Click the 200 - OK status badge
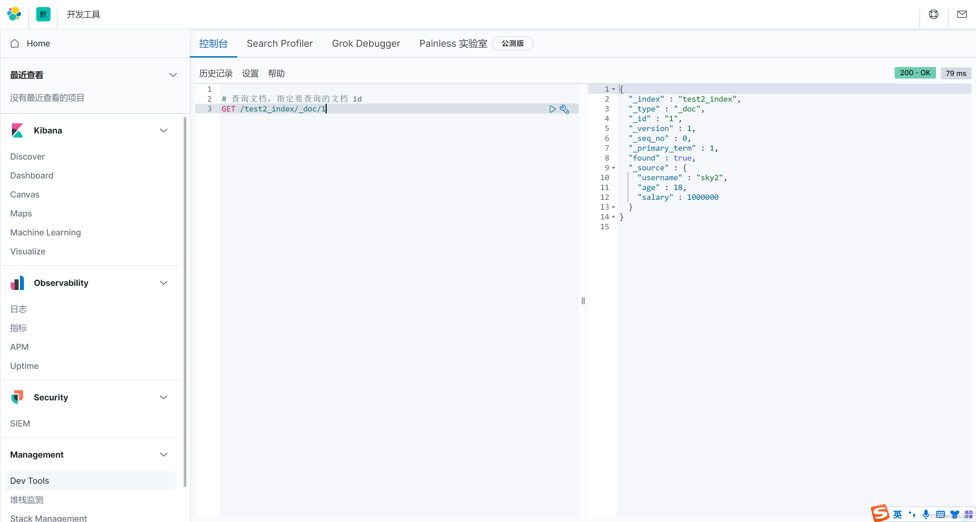 (x=915, y=73)
